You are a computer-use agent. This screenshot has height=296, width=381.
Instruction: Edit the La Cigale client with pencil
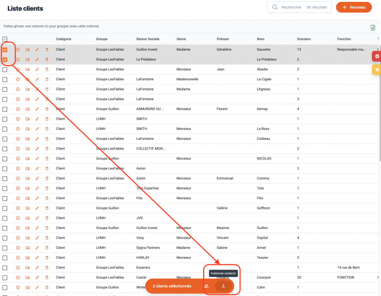[37, 79]
